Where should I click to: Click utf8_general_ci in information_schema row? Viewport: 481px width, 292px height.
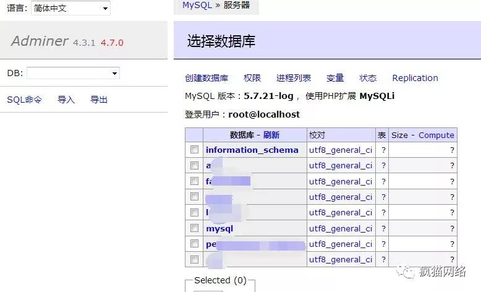click(x=341, y=150)
